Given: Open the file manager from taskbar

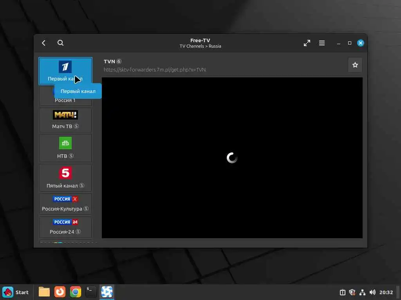Looking at the screenshot, I should [44, 292].
